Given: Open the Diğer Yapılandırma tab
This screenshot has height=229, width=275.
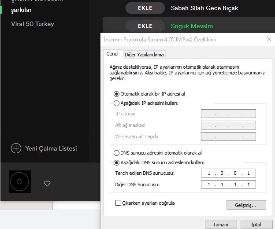Looking at the screenshot, I should pyautogui.click(x=144, y=55).
